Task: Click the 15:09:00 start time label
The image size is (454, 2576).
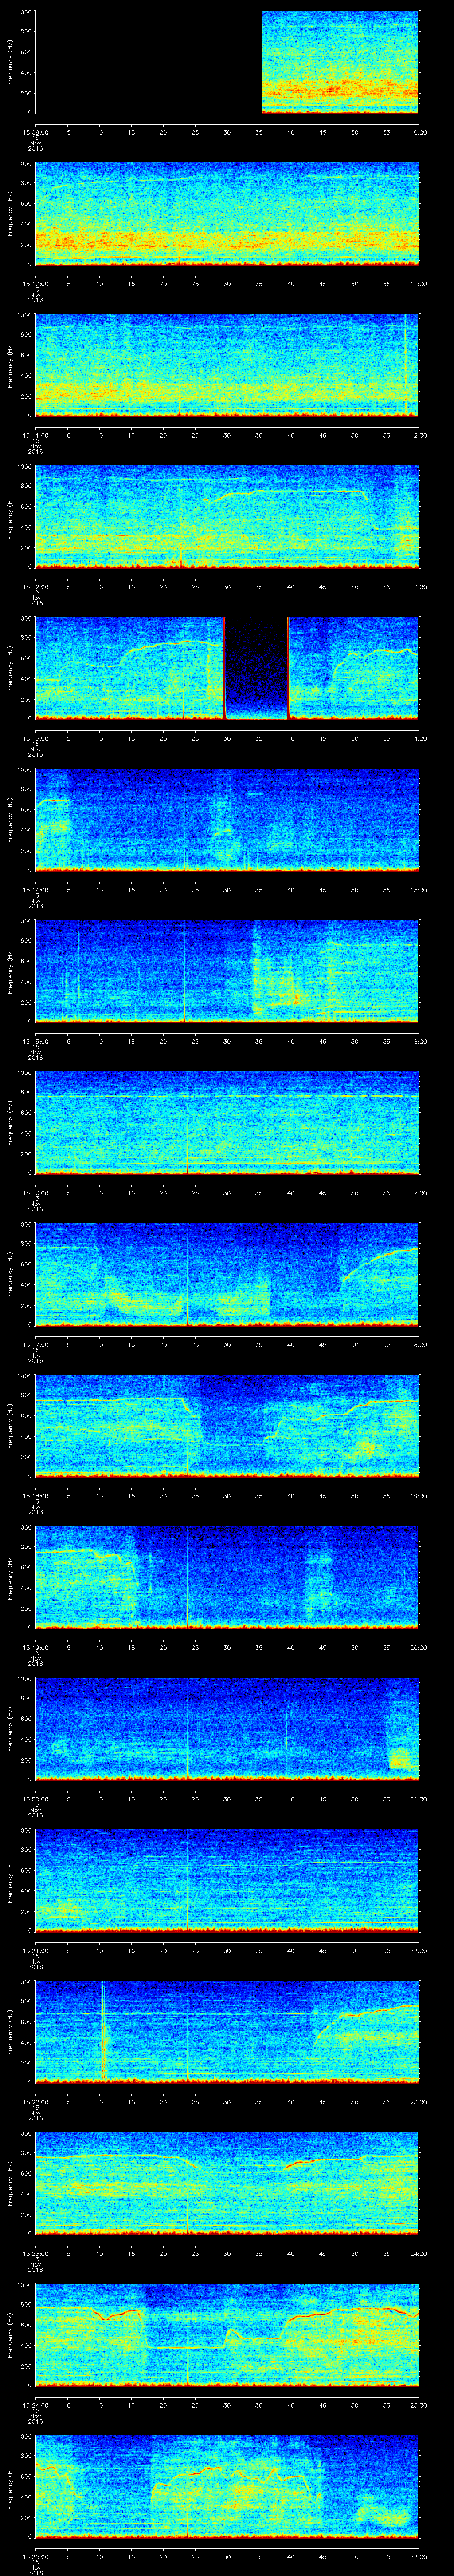Action: tap(35, 132)
